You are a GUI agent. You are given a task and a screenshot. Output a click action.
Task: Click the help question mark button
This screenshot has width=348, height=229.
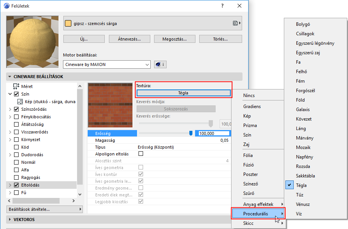pyautogui.click(x=222, y=6)
